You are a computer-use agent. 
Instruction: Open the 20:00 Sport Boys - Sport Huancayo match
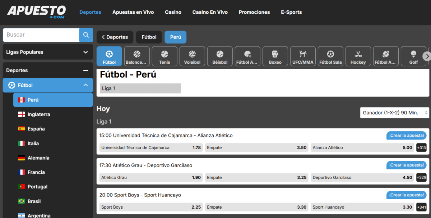pyautogui.click(x=140, y=195)
